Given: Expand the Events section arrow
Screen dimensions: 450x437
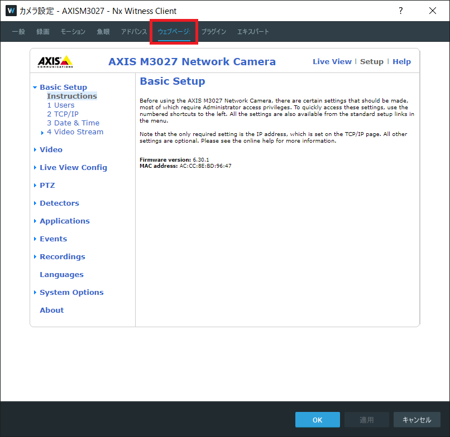Looking at the screenshot, I should click(35, 239).
